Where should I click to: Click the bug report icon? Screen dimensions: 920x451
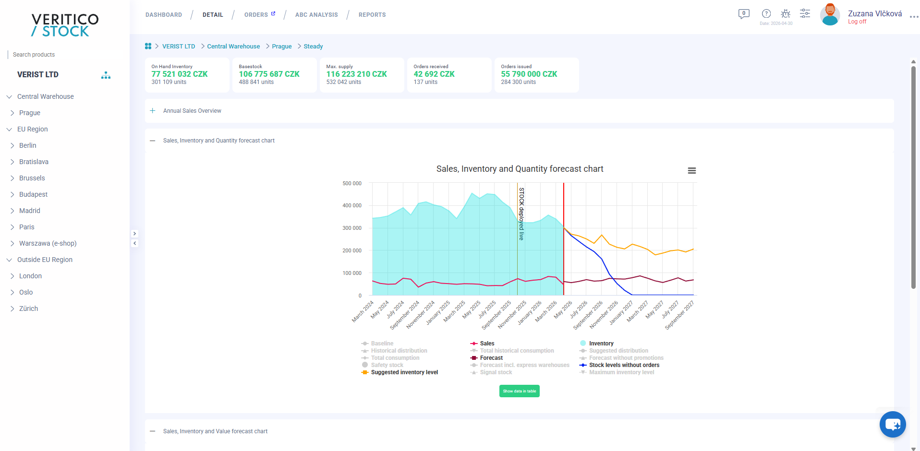[x=786, y=13]
